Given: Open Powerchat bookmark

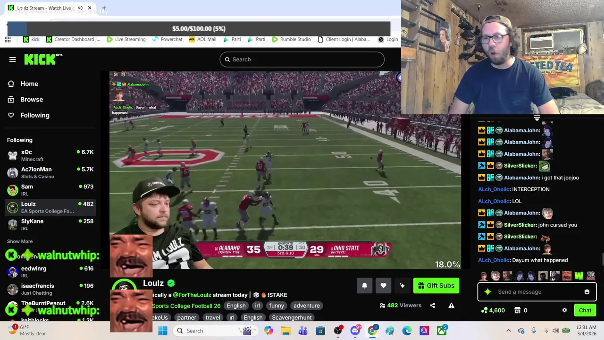Looking at the screenshot, I should [x=167, y=39].
